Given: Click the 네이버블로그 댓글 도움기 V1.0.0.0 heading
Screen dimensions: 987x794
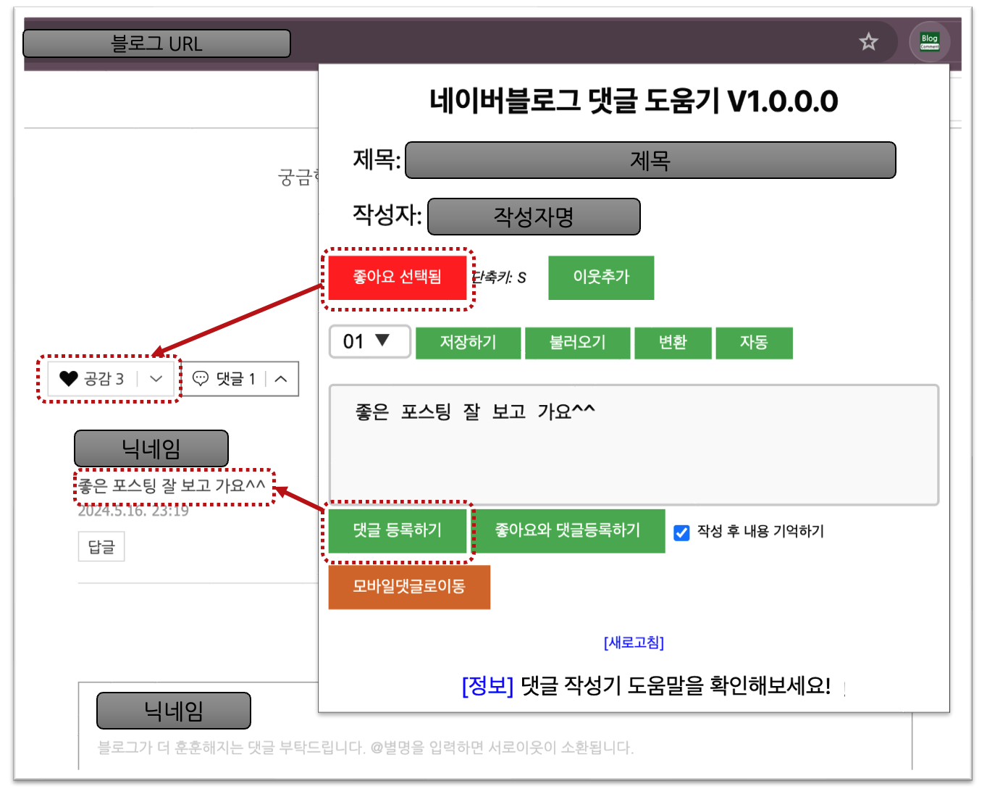Looking at the screenshot, I should 634,101.
